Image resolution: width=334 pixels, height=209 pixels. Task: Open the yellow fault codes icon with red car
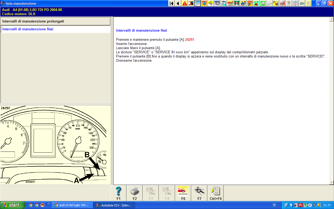[x=256, y=3]
